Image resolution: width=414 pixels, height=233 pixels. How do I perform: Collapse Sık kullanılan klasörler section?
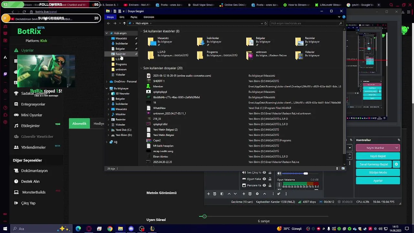pyautogui.click(x=141, y=31)
